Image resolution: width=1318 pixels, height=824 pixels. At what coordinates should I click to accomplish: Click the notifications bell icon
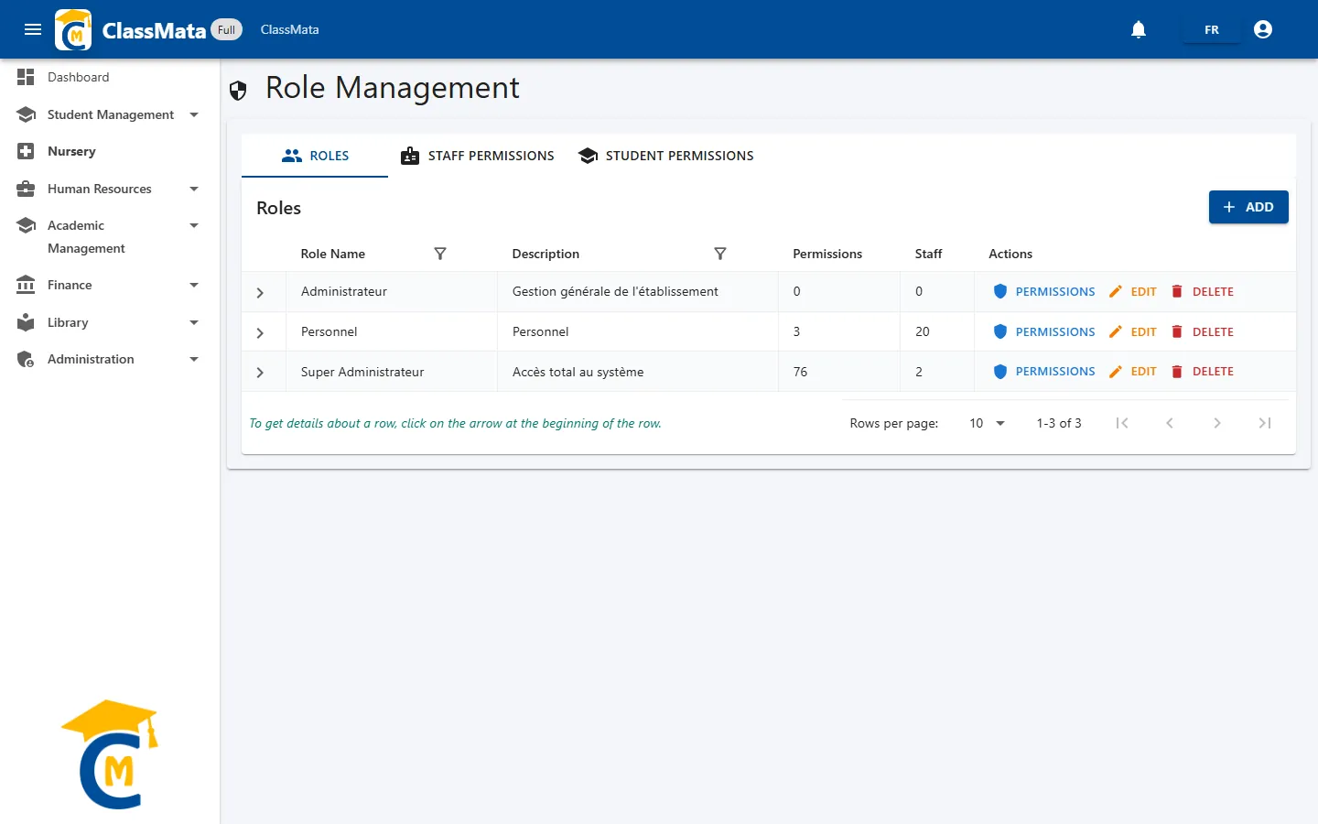click(x=1139, y=29)
